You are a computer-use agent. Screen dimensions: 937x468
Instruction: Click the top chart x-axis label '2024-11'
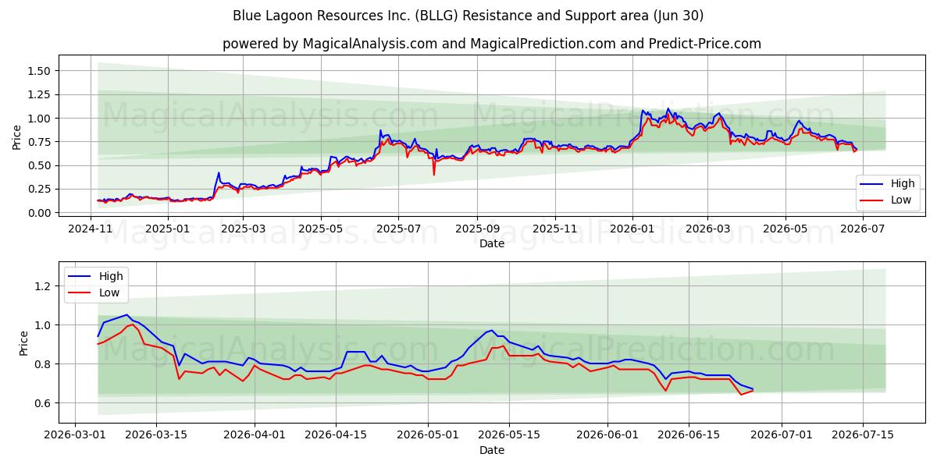click(91, 229)
